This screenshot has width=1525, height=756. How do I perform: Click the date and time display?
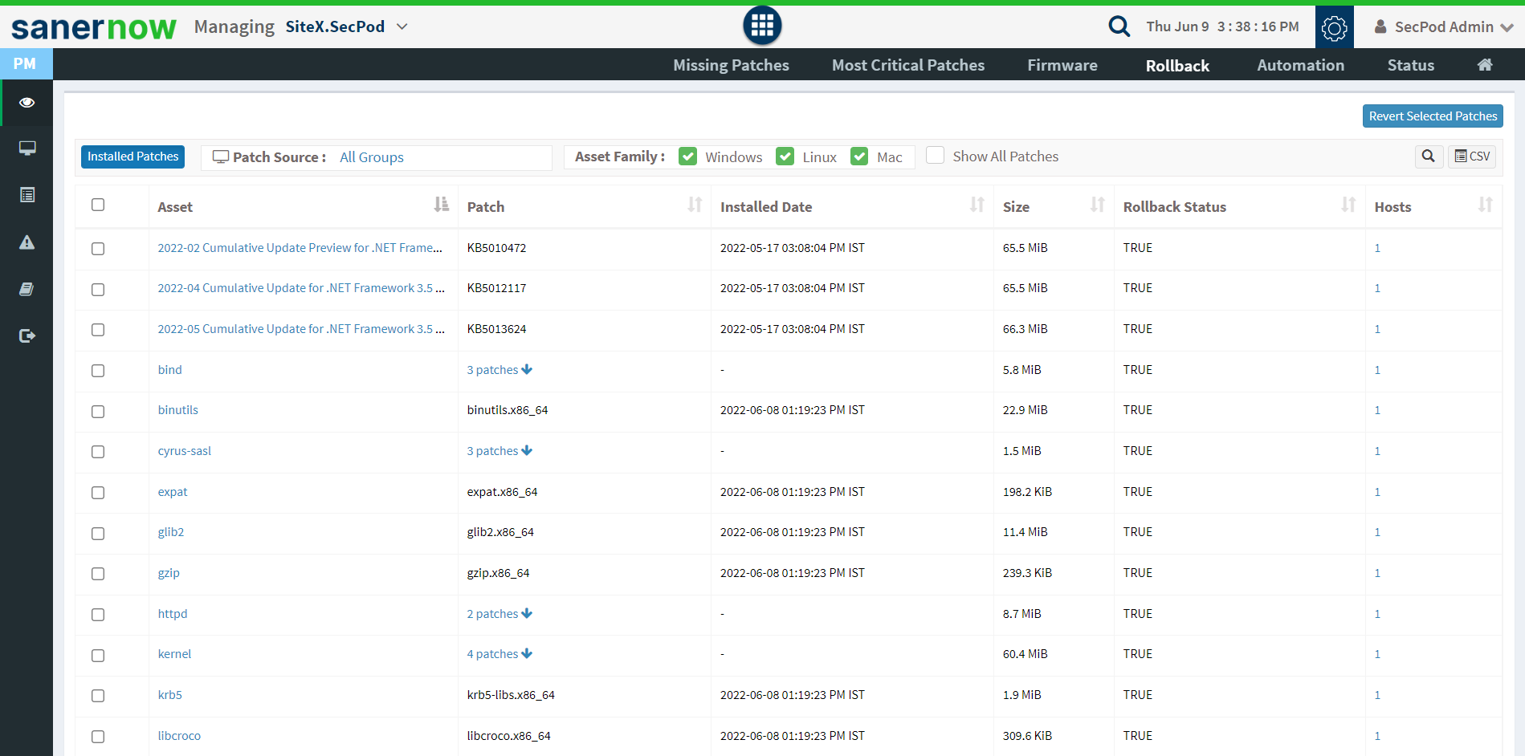tap(1222, 26)
